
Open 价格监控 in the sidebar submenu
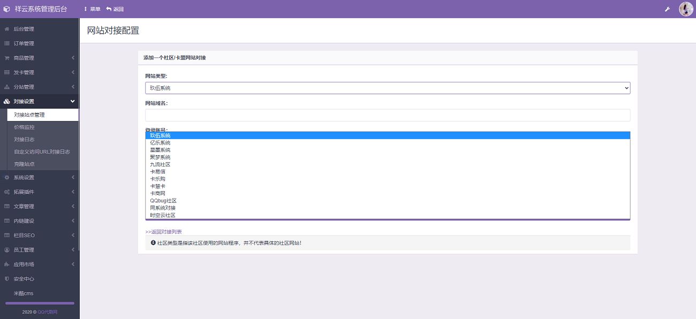click(x=24, y=127)
